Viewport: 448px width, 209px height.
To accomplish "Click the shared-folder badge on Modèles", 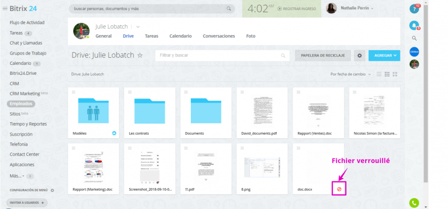I will (114, 133).
